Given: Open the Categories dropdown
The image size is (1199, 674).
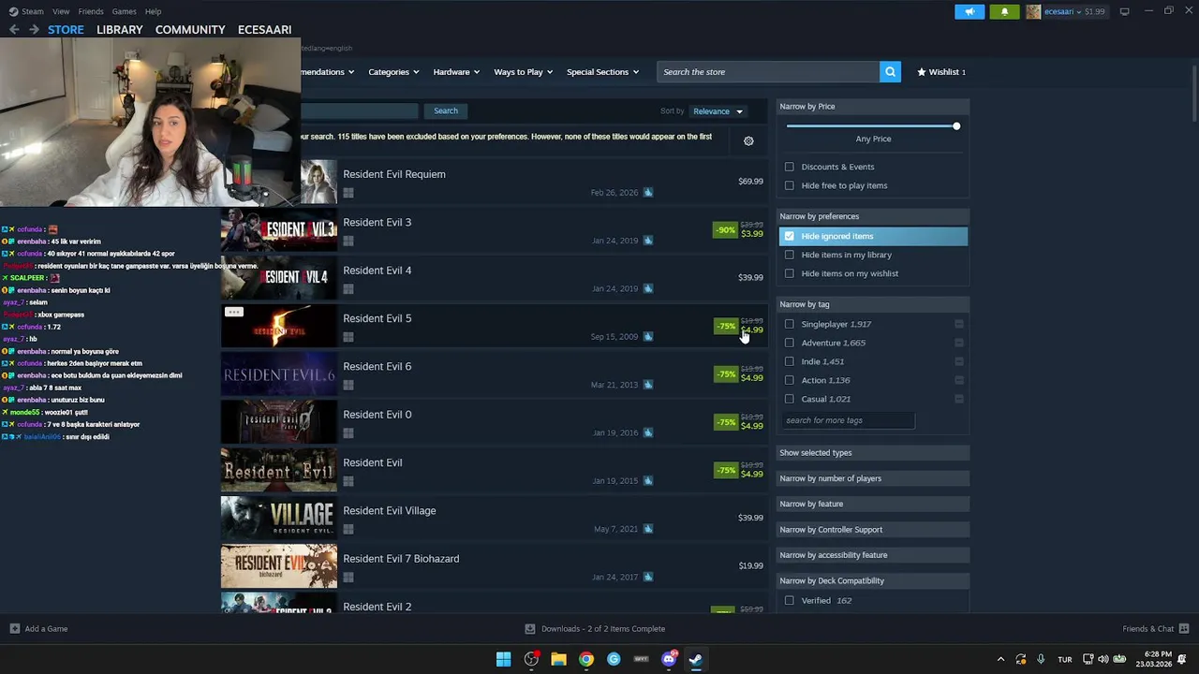Looking at the screenshot, I should point(393,72).
